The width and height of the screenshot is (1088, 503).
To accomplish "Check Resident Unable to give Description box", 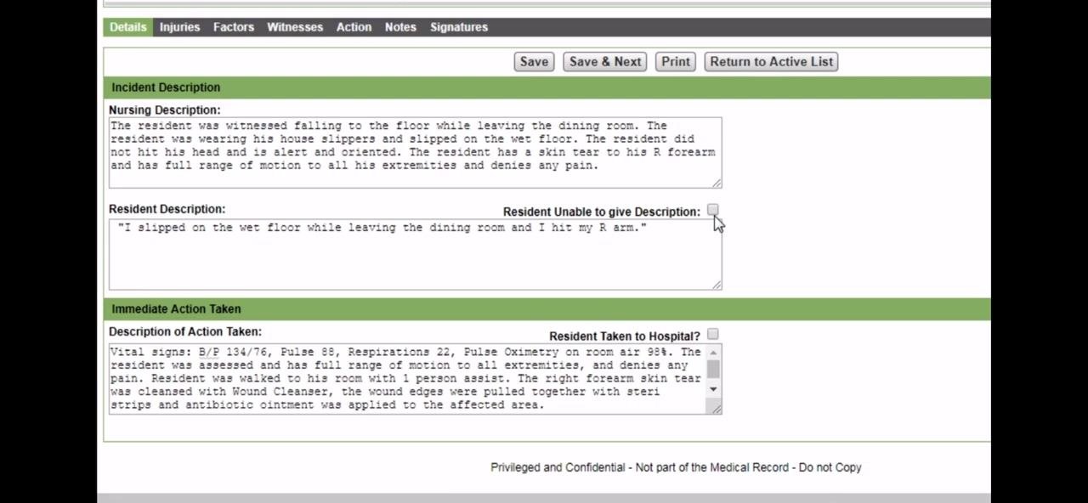I will [712, 210].
